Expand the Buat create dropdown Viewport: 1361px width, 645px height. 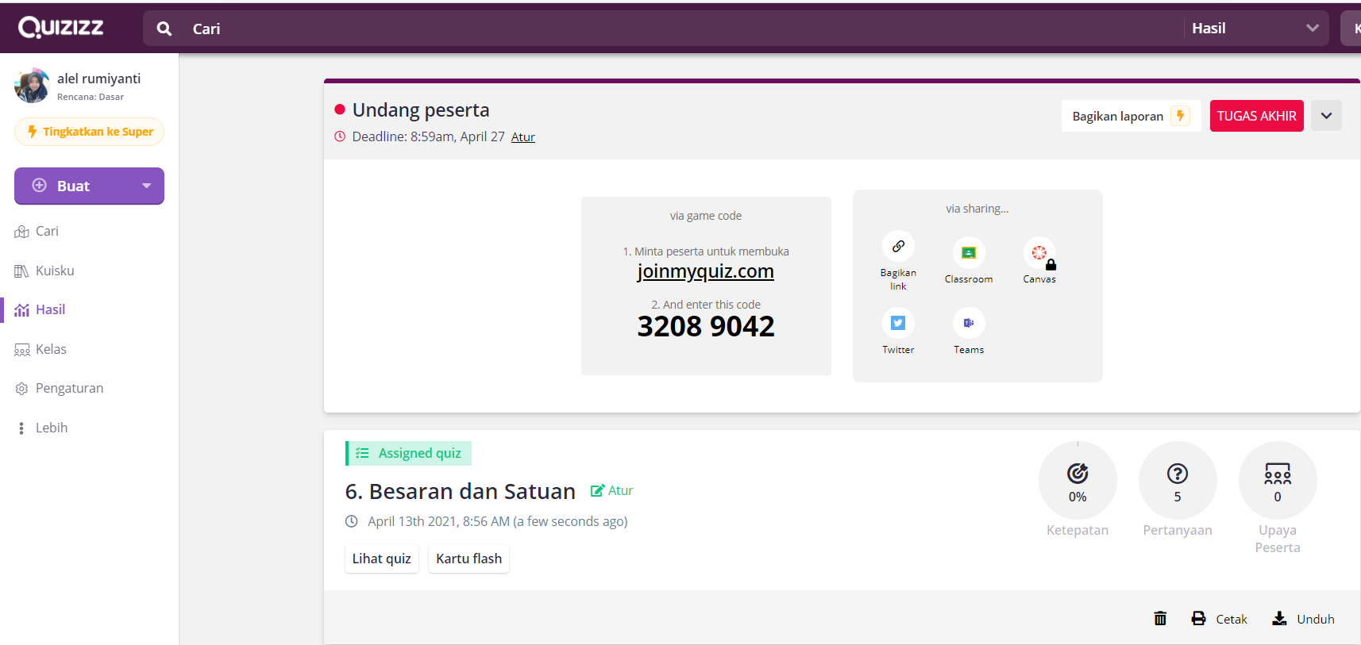coord(146,186)
